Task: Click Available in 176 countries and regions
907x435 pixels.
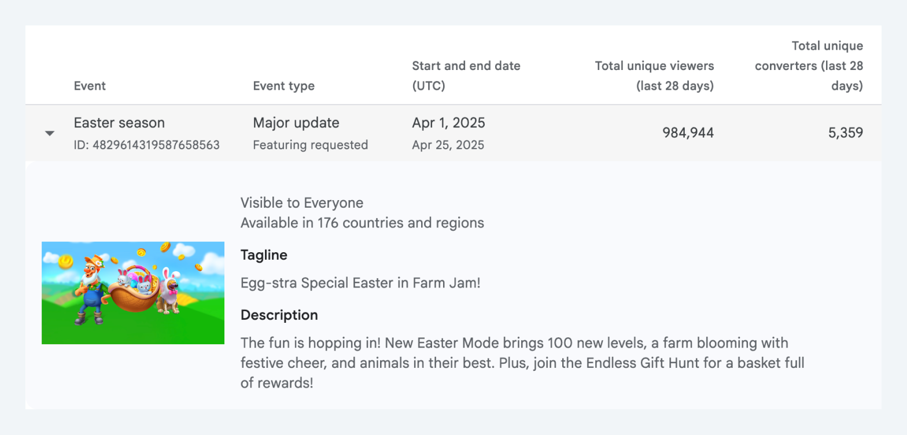Action: click(x=363, y=223)
